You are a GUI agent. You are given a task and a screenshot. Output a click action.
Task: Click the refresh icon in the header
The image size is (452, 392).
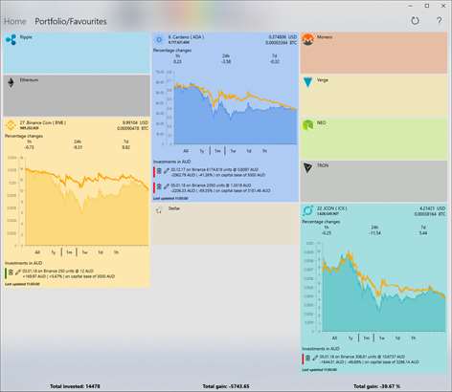[x=415, y=21]
